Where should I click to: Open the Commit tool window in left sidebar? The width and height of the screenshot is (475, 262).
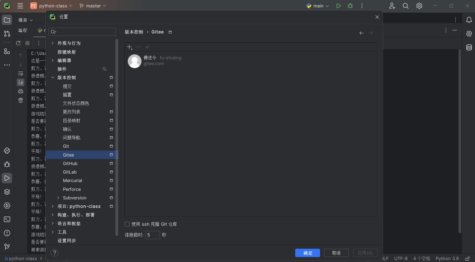point(7,34)
